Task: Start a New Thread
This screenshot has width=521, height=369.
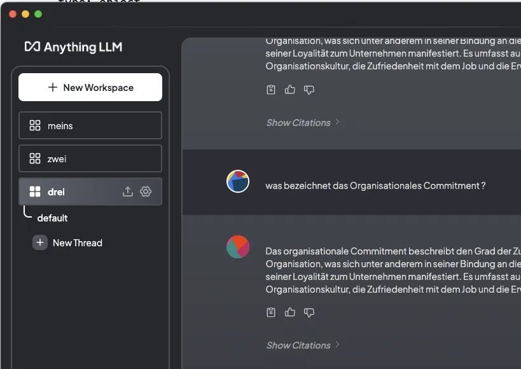Action: (67, 242)
